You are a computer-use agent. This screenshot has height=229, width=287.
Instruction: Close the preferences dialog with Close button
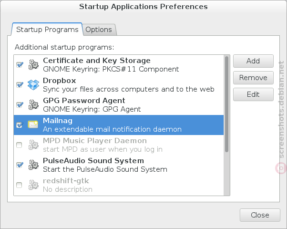click(x=260, y=215)
